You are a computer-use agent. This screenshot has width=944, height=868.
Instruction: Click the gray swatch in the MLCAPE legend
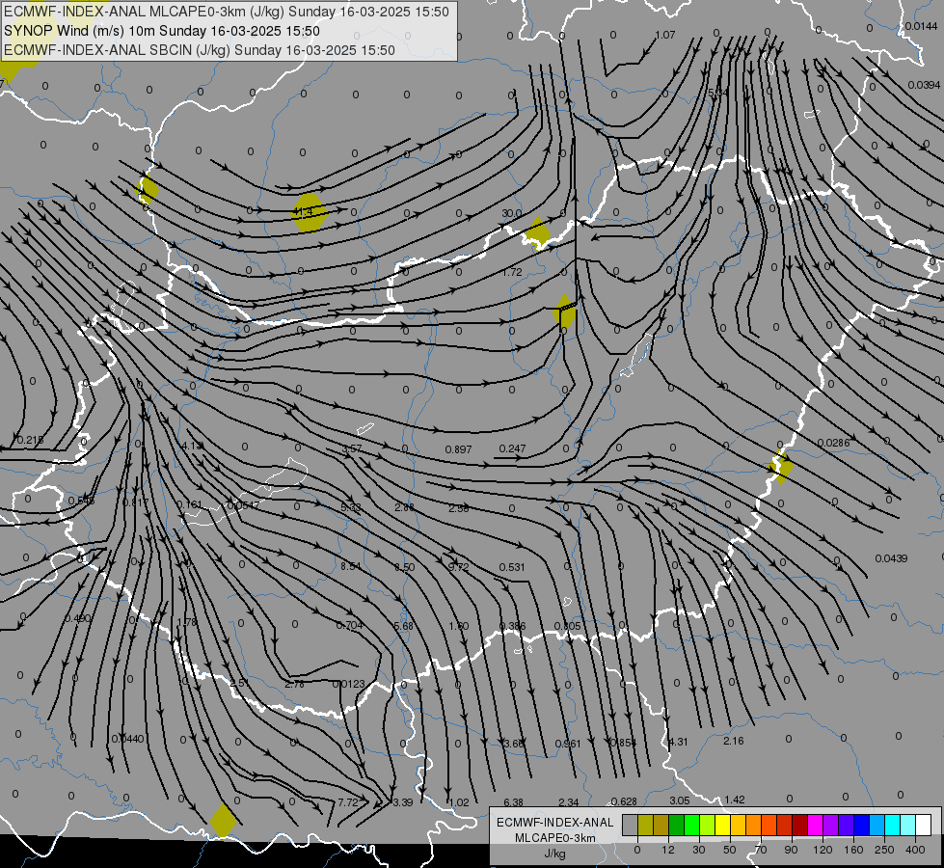click(630, 826)
